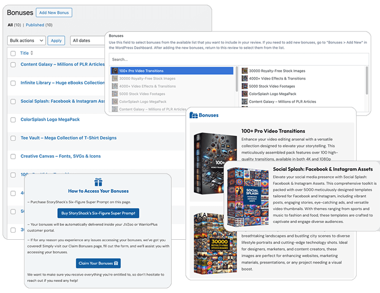Click gift icon inside Claim Your Bonuses button

[116, 263]
